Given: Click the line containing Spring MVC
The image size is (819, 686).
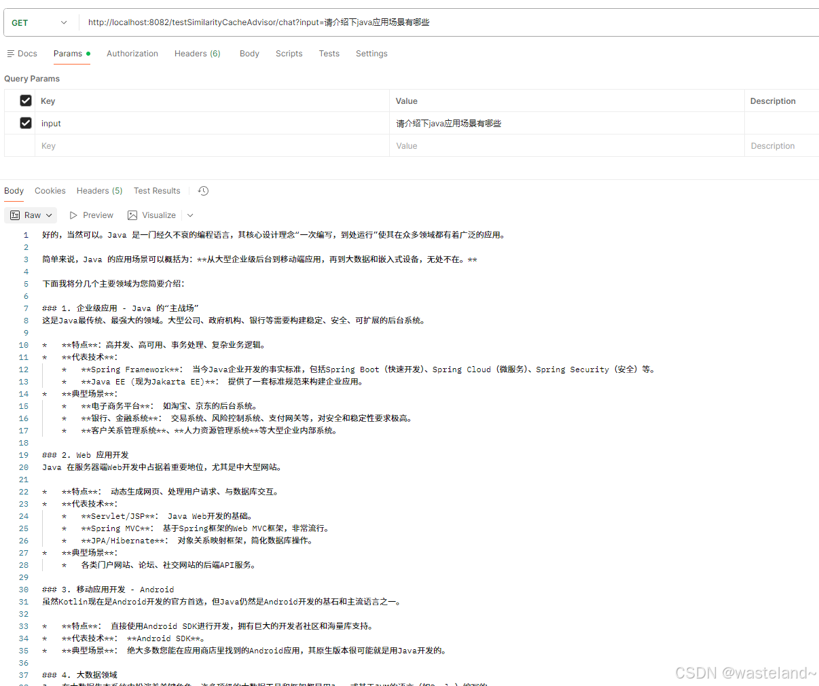Looking at the screenshot, I should click(196, 528).
